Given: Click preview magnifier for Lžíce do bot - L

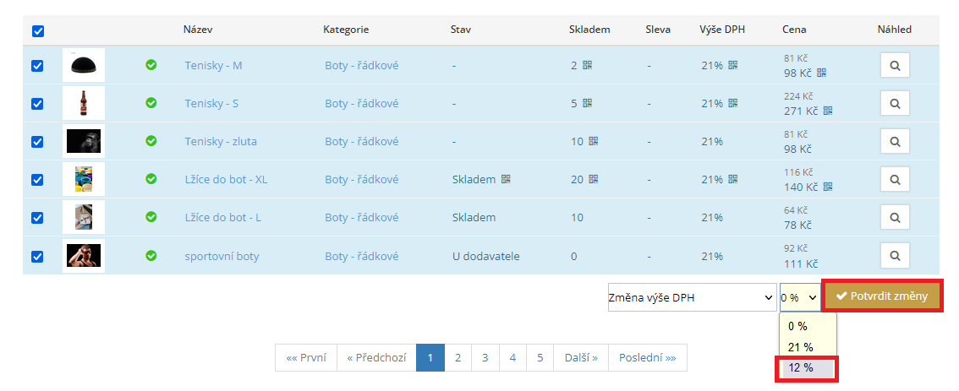Looking at the screenshot, I should (895, 217).
